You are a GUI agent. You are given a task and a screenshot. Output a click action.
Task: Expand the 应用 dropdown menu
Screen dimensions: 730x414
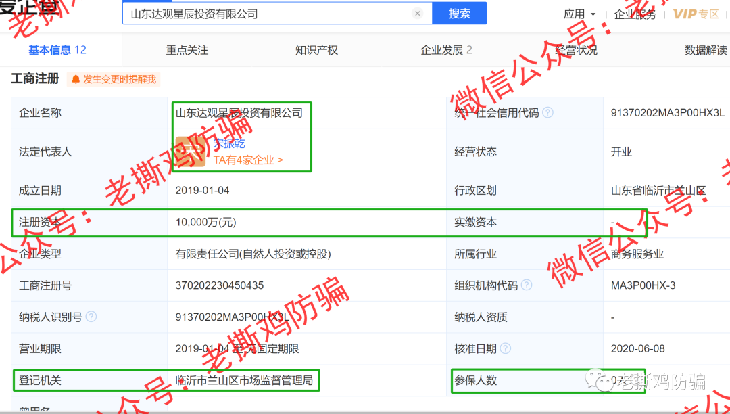pyautogui.click(x=579, y=14)
